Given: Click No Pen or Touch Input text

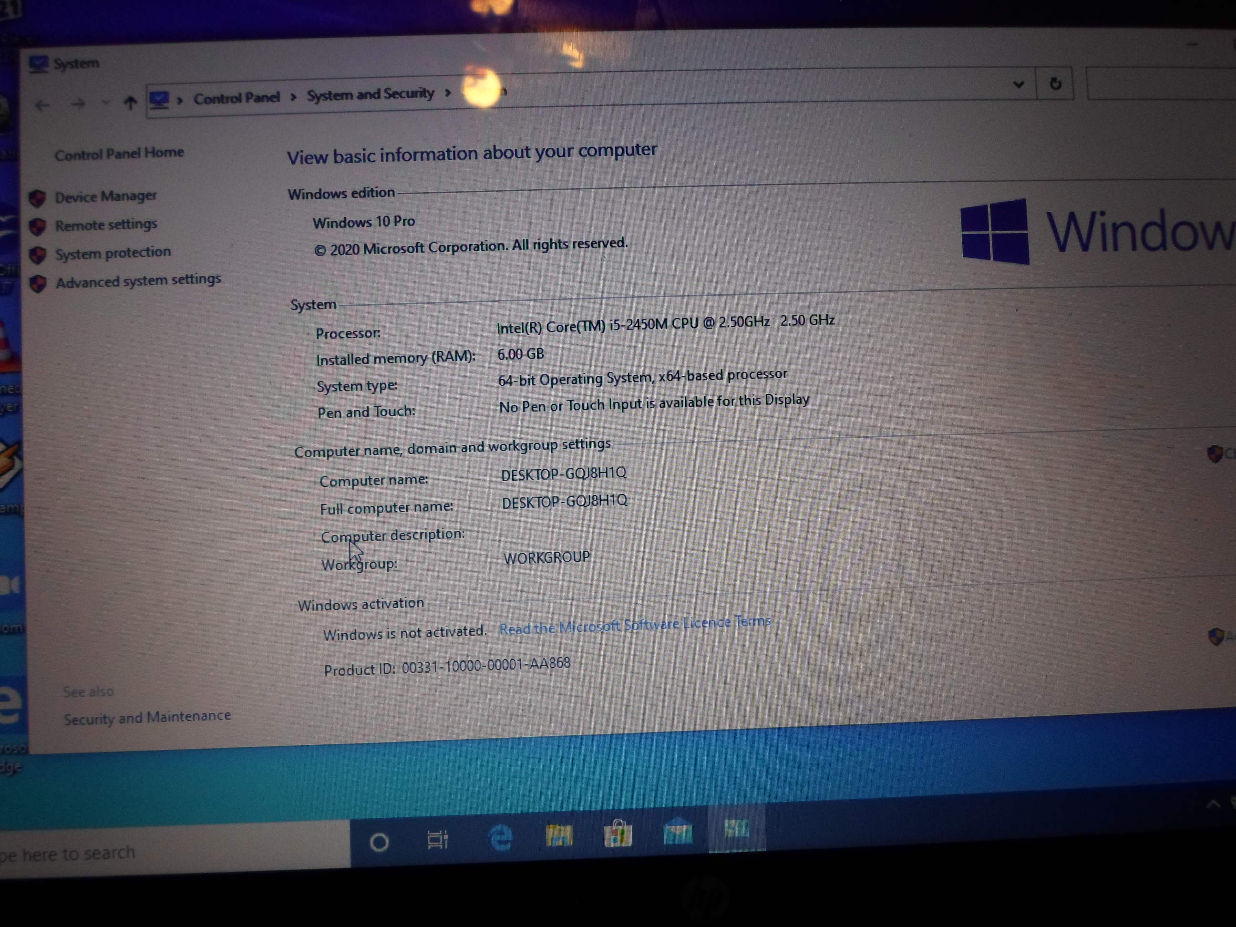Looking at the screenshot, I should 654,403.
